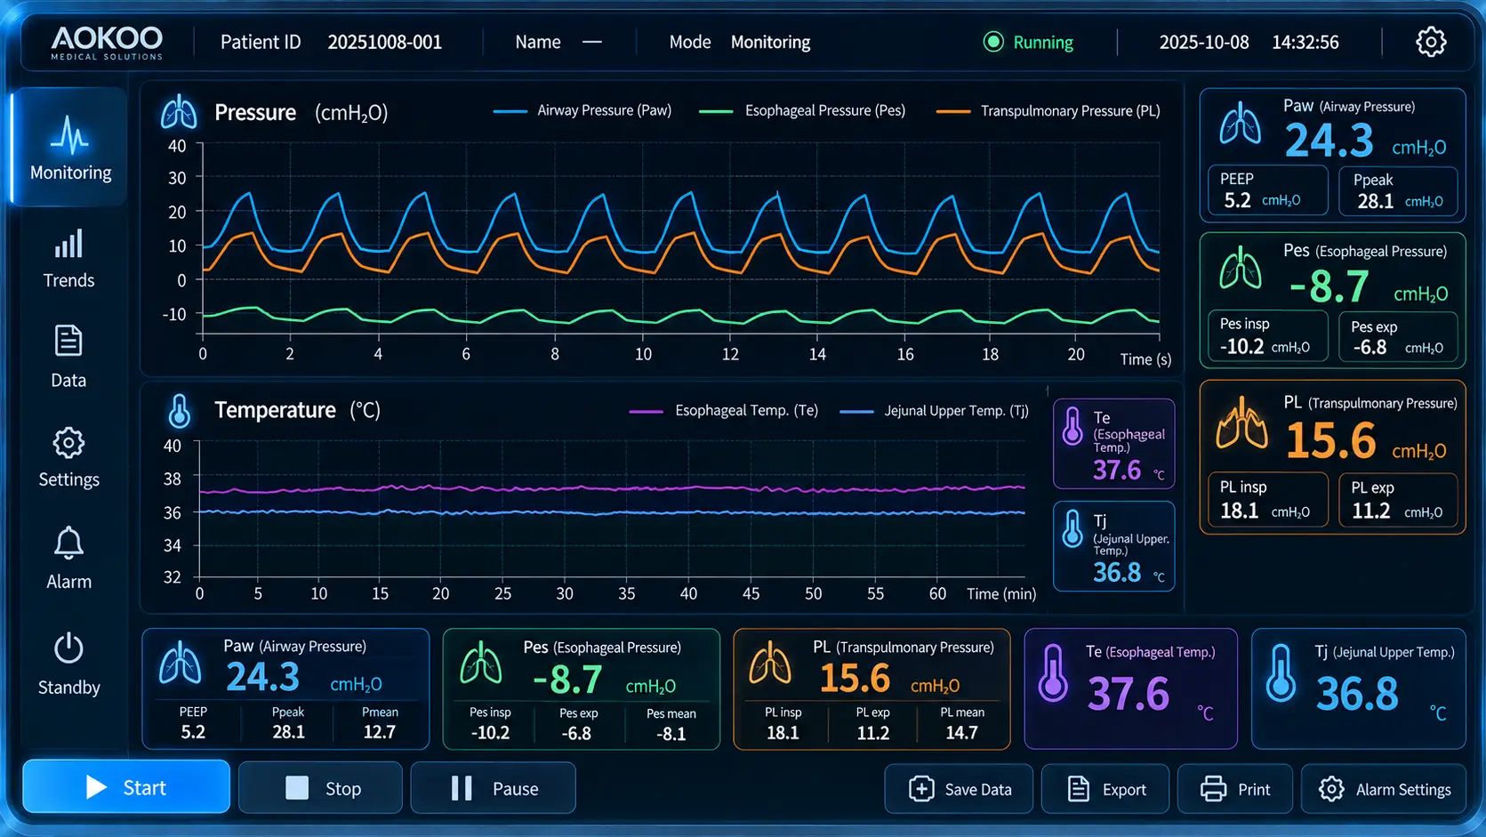Click the purple thermometer icon in the small Te card
This screenshot has height=837, width=1486.
click(1072, 427)
